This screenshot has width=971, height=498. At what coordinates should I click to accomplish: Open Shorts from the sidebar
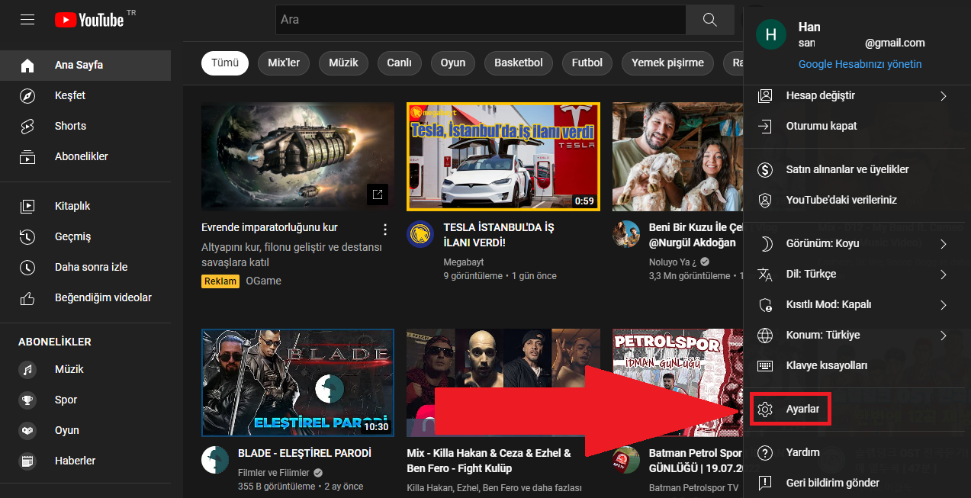[70, 126]
